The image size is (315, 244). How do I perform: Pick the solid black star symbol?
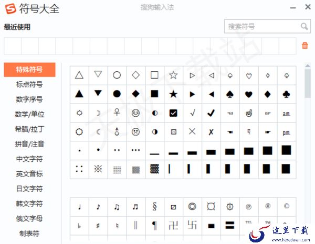pyautogui.click(x=173, y=94)
